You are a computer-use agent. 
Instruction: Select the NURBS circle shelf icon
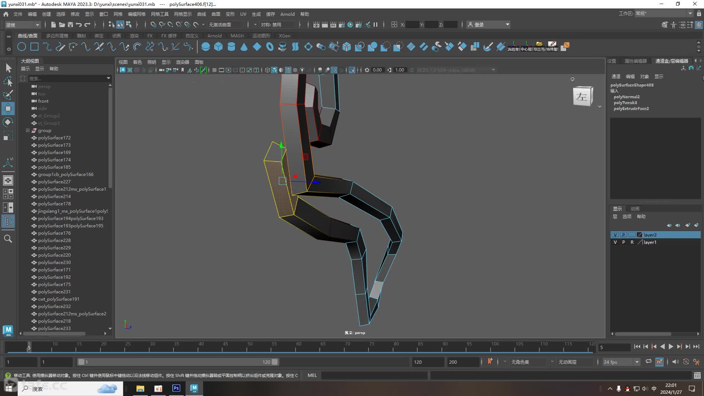pos(22,47)
